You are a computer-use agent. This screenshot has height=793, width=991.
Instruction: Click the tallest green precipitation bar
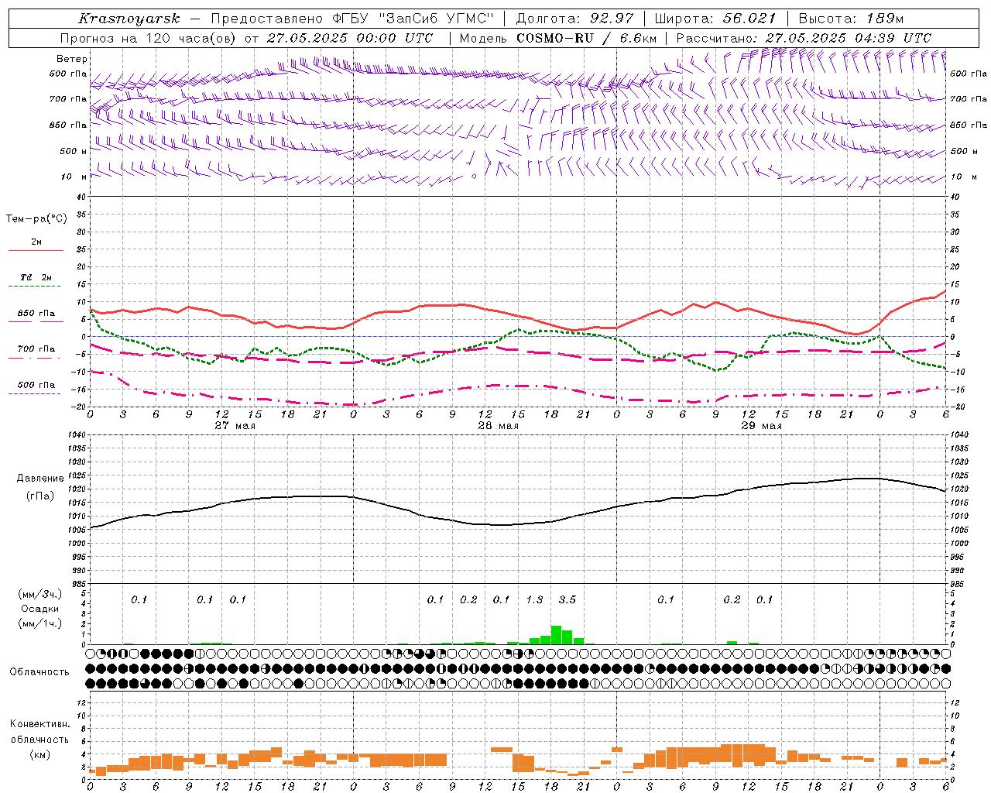click(556, 635)
